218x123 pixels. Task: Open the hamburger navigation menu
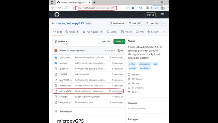point(162,15)
